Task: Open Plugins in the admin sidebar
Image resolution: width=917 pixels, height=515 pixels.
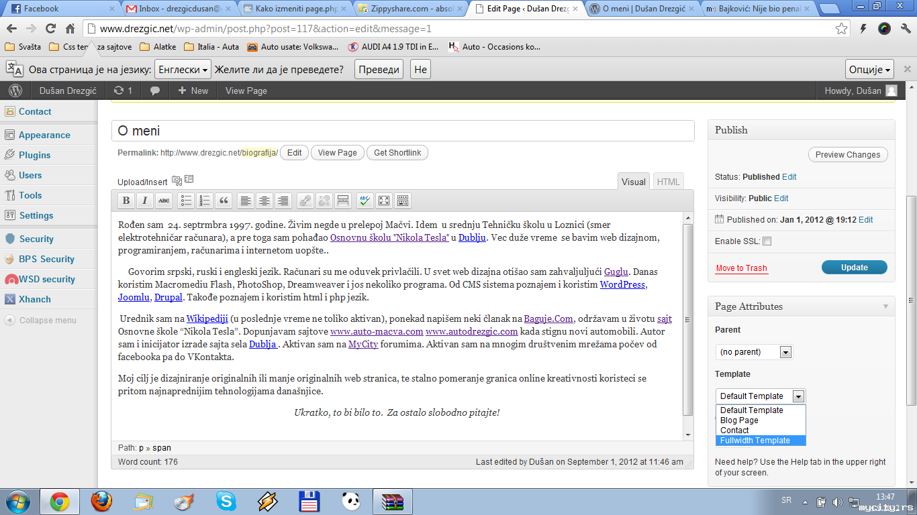Action: click(x=35, y=155)
